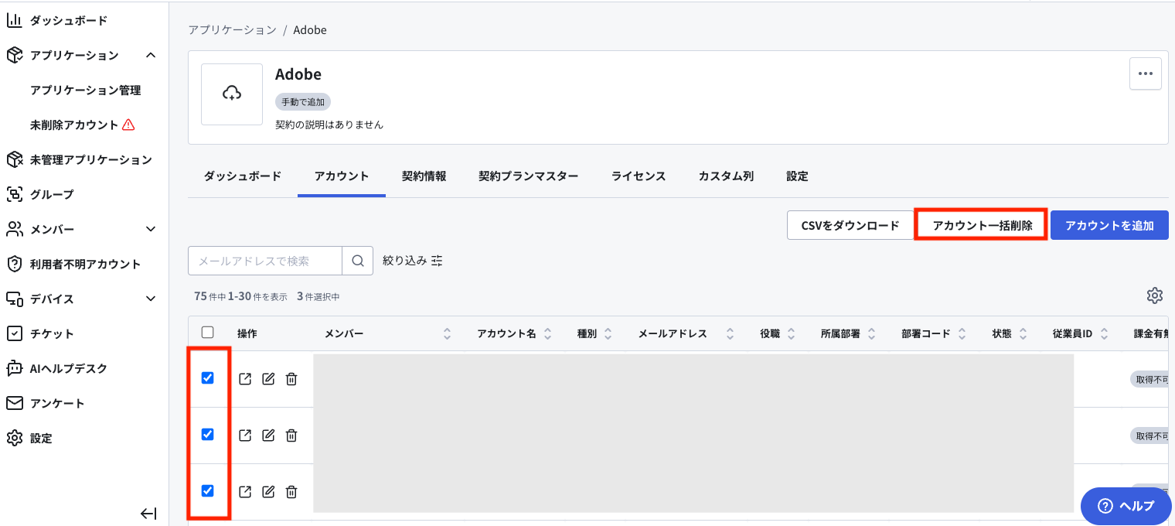Image resolution: width=1175 pixels, height=526 pixels.
Task: Select the アカウント tab
Action: tap(342, 176)
